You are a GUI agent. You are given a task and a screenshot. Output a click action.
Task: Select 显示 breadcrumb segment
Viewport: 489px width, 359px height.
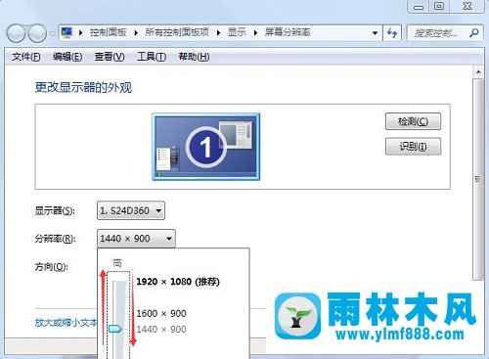(237, 32)
